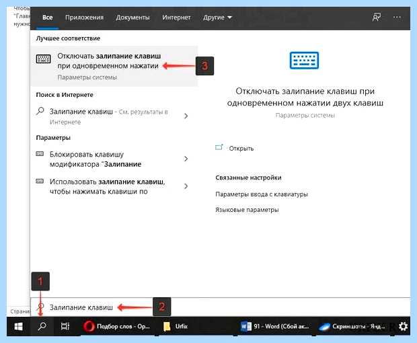Viewport: 417px width, 343px height.
Task: Open the Скриншоты Яндекс taskbar app
Action: pyautogui.click(x=352, y=326)
